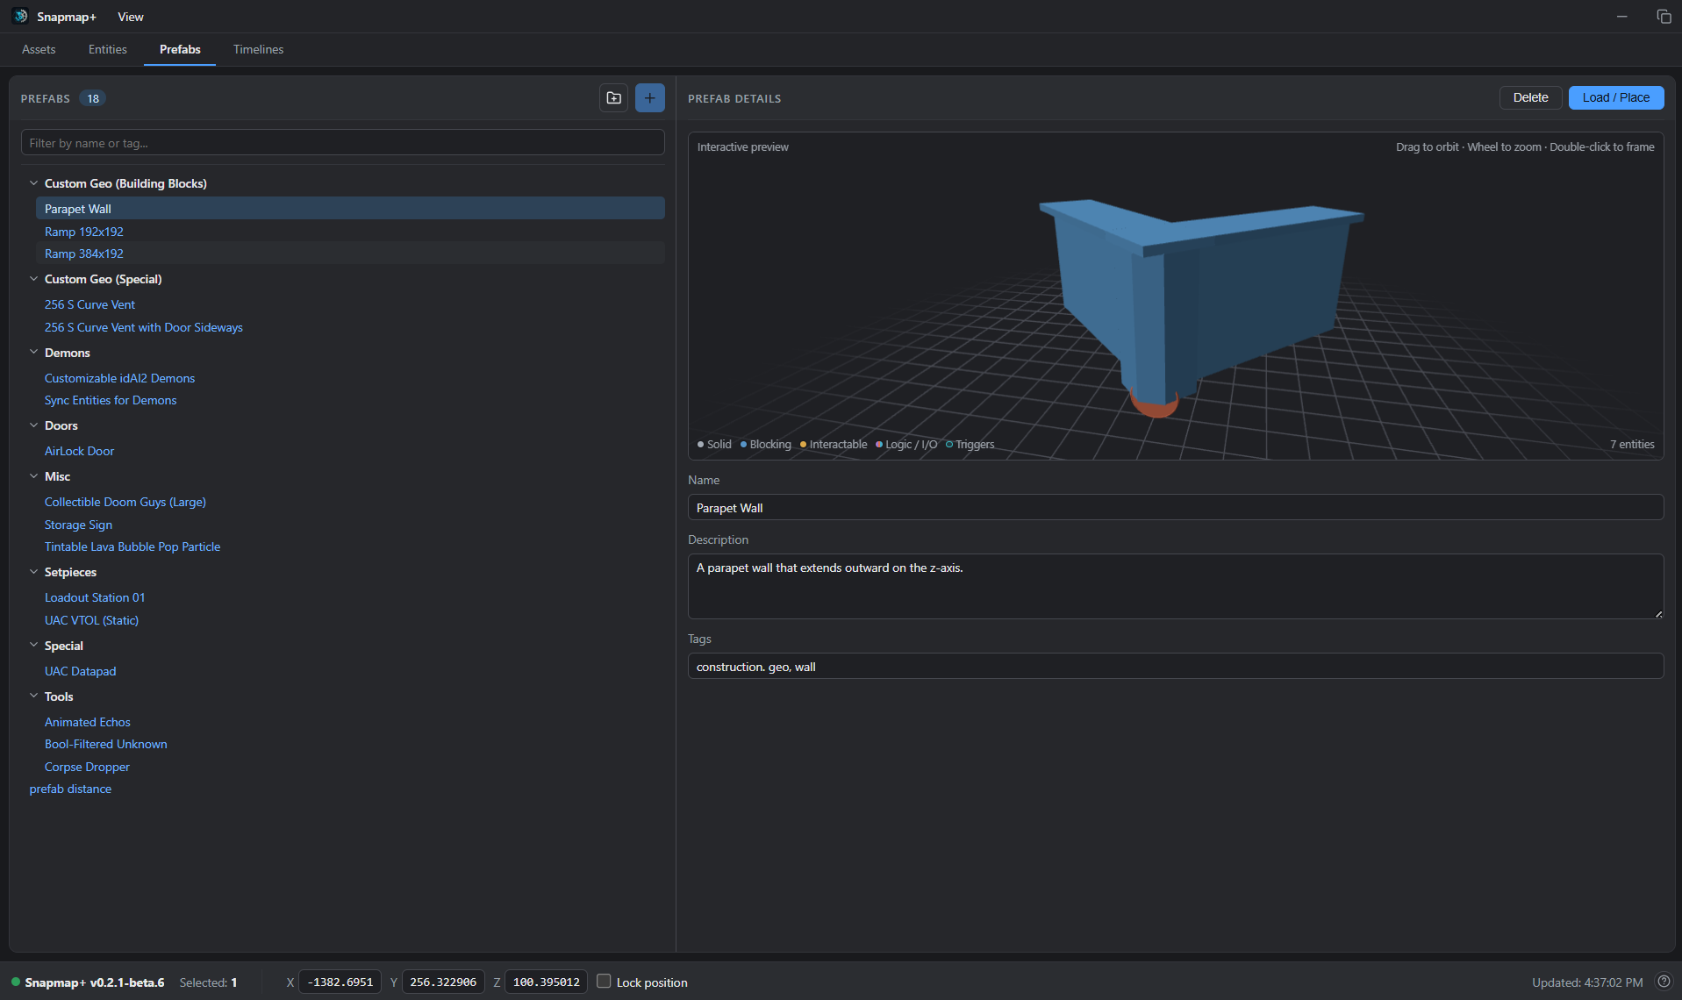Click the plus icon to add prefab
The height and width of the screenshot is (1000, 1682).
click(649, 98)
